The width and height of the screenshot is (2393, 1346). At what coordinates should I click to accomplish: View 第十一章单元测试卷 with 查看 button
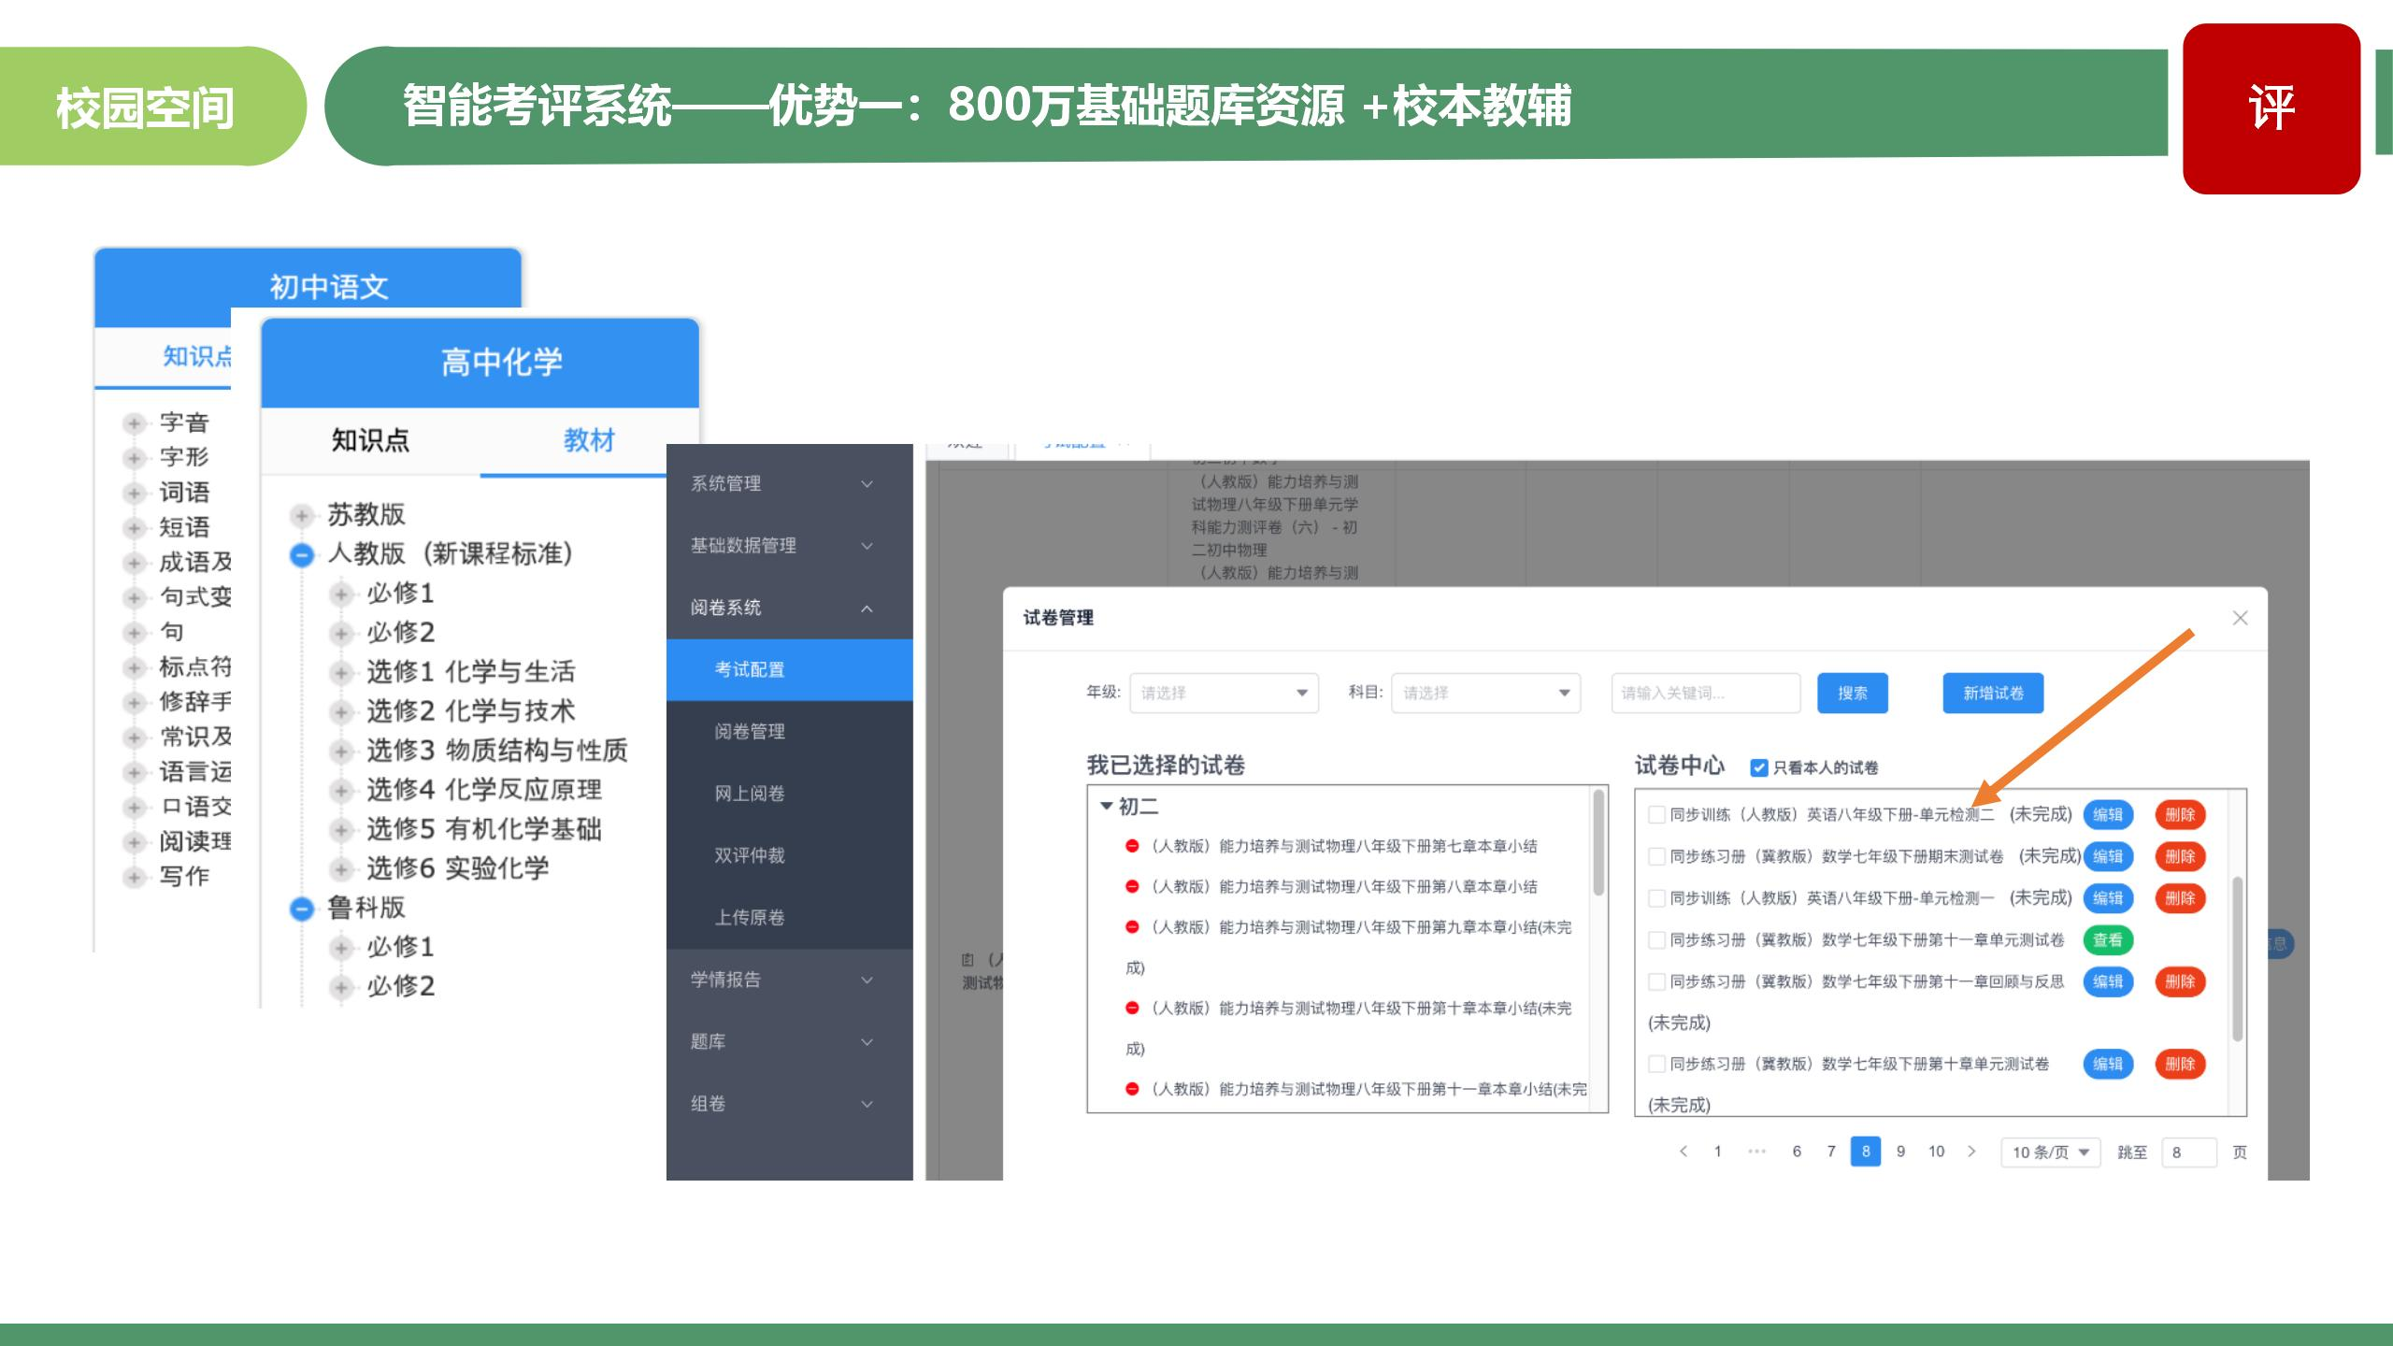pyautogui.click(x=2107, y=939)
